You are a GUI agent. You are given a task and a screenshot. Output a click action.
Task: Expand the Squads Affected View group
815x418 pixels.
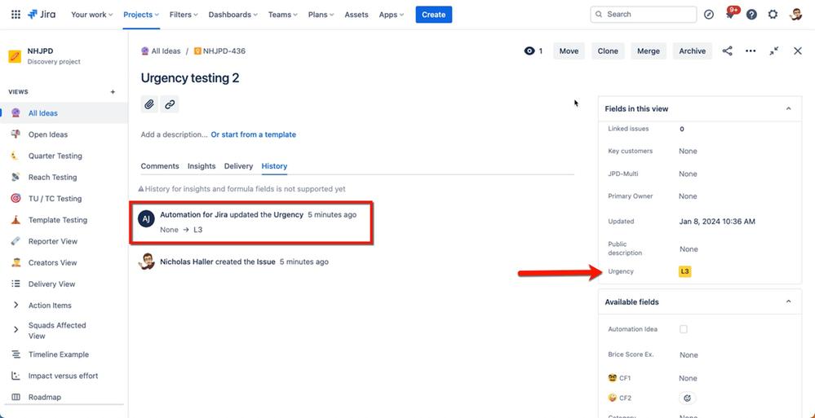click(x=16, y=330)
